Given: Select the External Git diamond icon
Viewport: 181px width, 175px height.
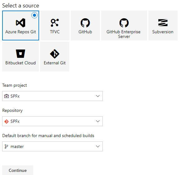Looking at the screenshot, I should coord(55,54).
